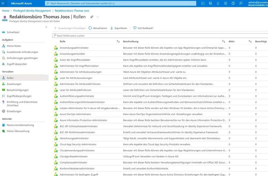268x176 pixels.
Task: Open Meine Rollen in the sidebar
Action: coord(14,46)
